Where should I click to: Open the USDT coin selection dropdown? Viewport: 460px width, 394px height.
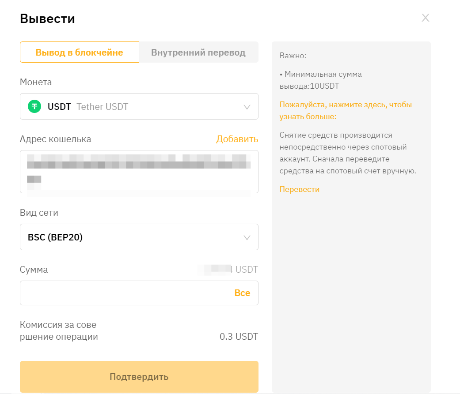point(139,106)
